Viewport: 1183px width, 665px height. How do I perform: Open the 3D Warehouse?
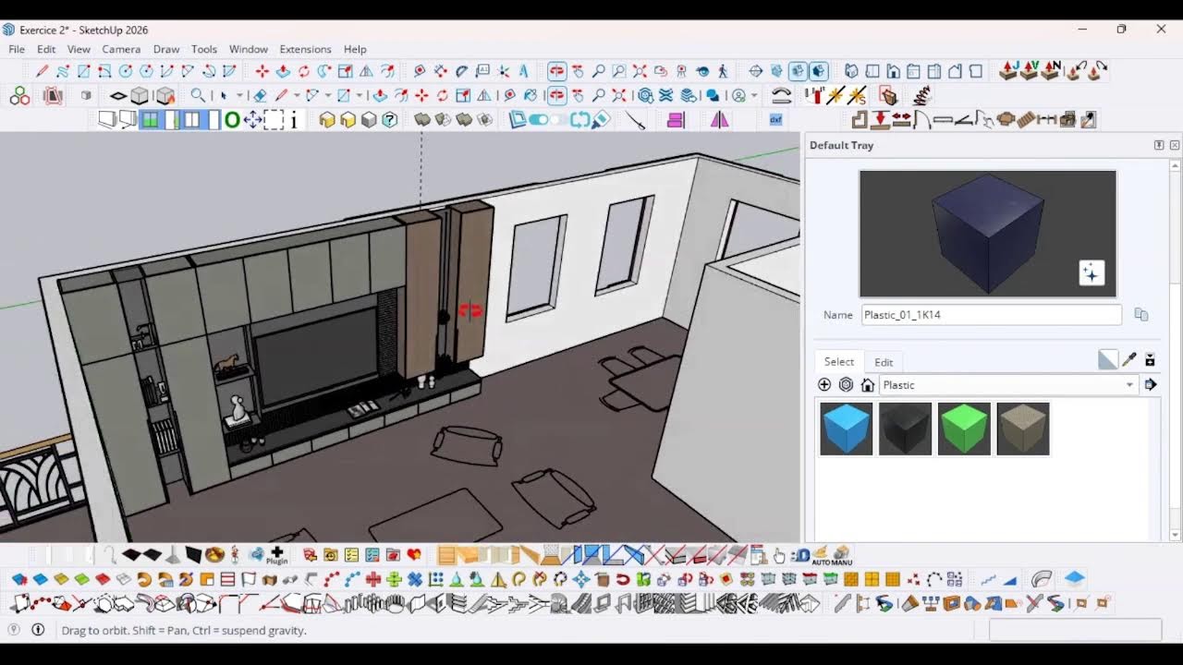(646, 95)
